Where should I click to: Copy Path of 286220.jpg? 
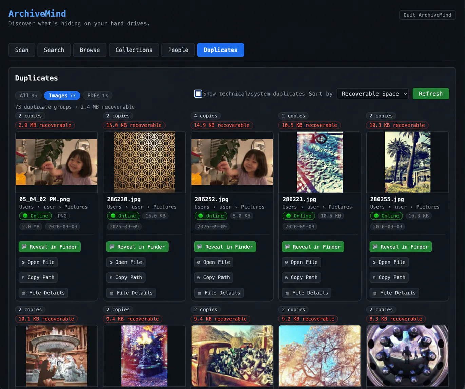pyautogui.click(x=126, y=277)
